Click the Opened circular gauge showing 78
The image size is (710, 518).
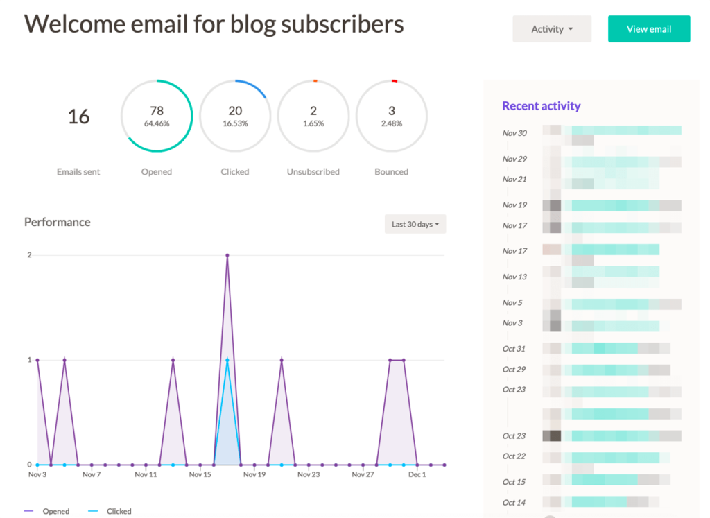tap(157, 116)
